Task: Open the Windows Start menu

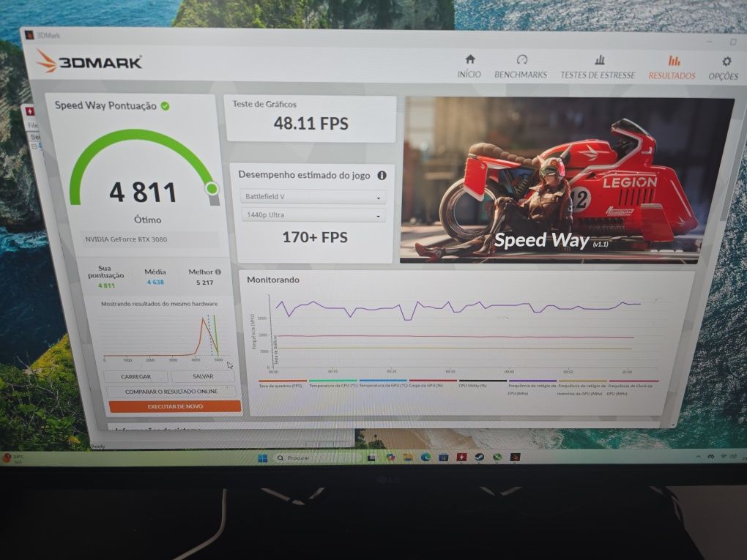Action: pyautogui.click(x=262, y=458)
